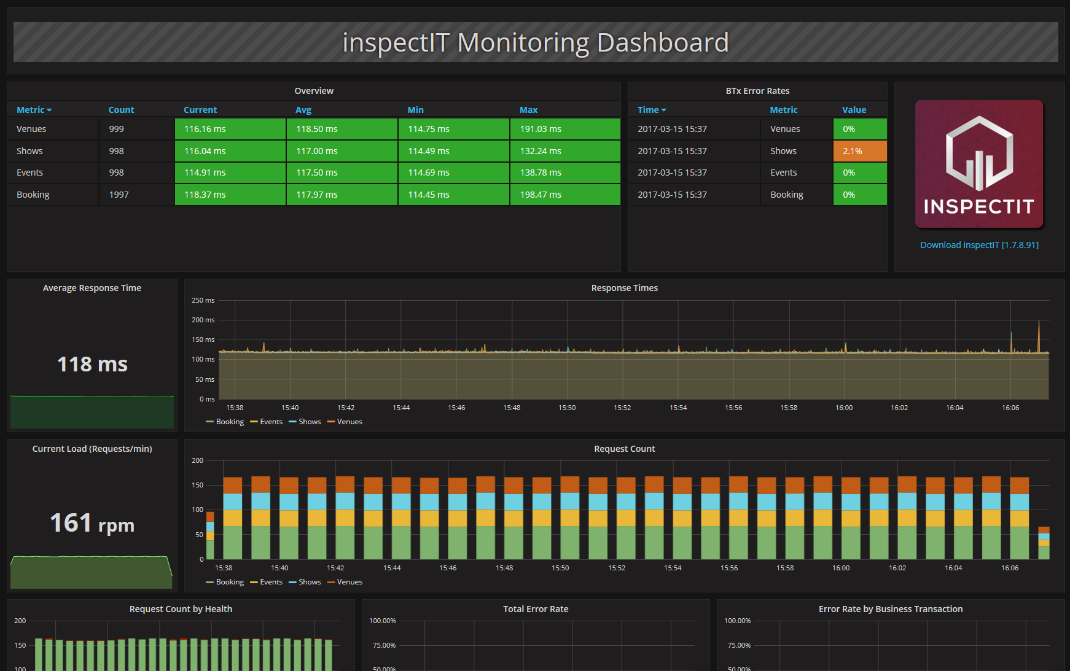This screenshot has height=671, width=1070.
Task: Click the 138.78 ms Max cell for Events
Action: click(x=565, y=173)
